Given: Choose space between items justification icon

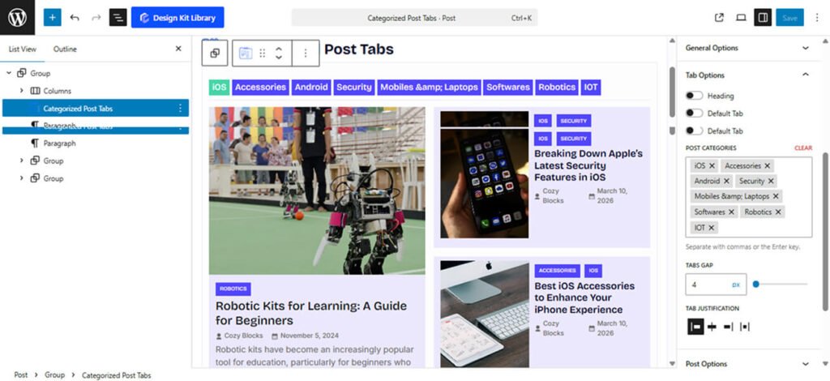Looking at the screenshot, I should 745,327.
